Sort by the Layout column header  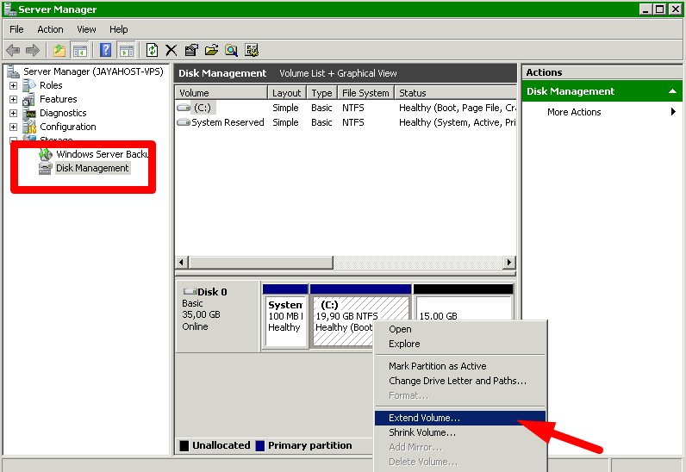coord(287,93)
